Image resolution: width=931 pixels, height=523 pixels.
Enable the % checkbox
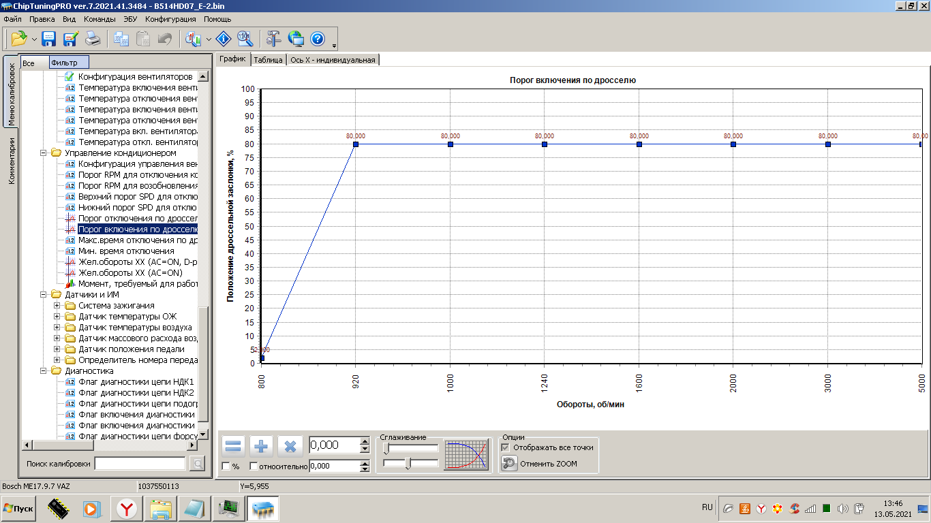pos(226,466)
